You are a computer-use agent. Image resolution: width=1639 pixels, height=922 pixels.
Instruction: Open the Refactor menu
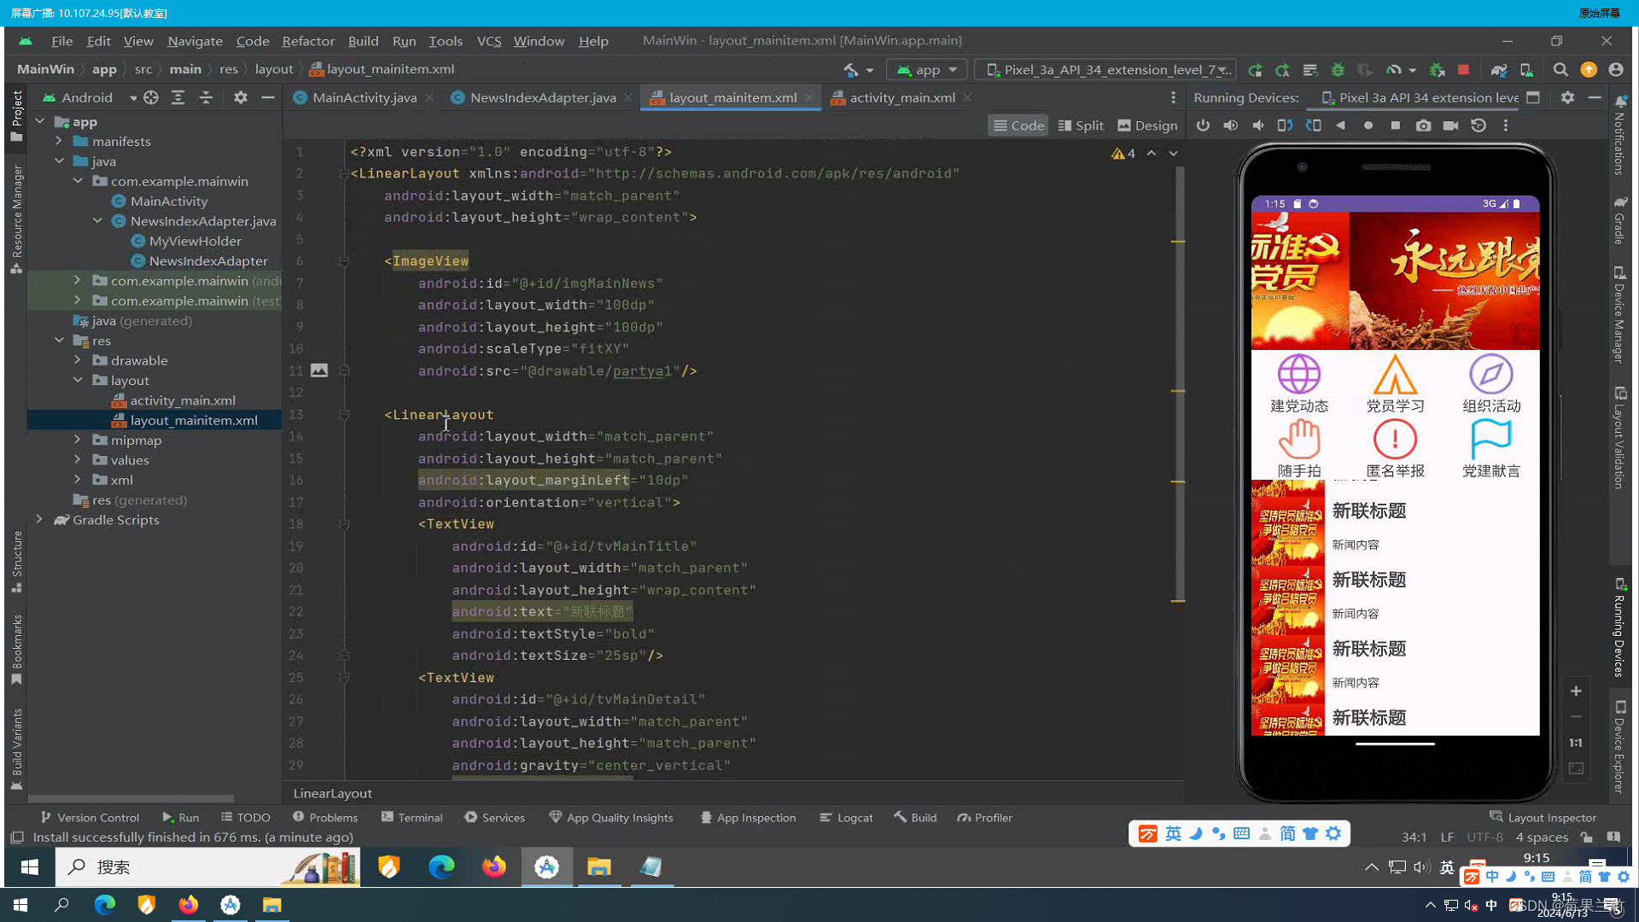click(307, 40)
